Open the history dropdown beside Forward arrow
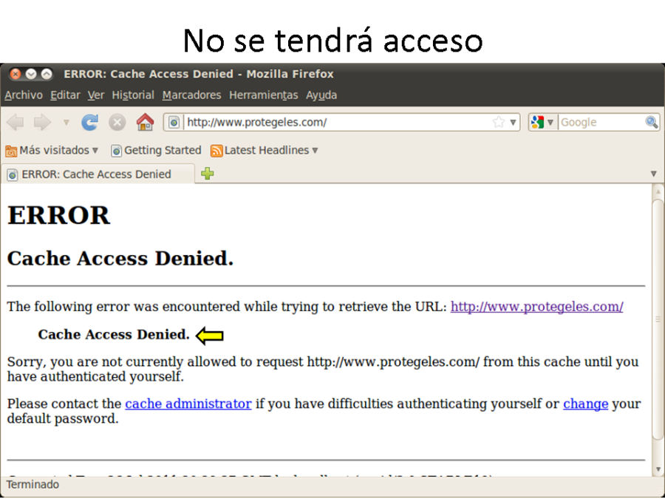Image resolution: width=665 pixels, height=499 pixels. (66, 122)
